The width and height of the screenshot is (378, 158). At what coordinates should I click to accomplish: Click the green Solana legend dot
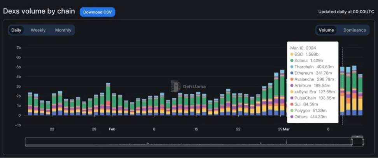point(292,60)
